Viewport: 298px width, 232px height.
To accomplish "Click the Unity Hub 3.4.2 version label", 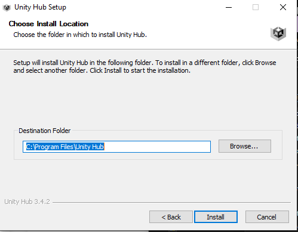I will (x=27, y=202).
